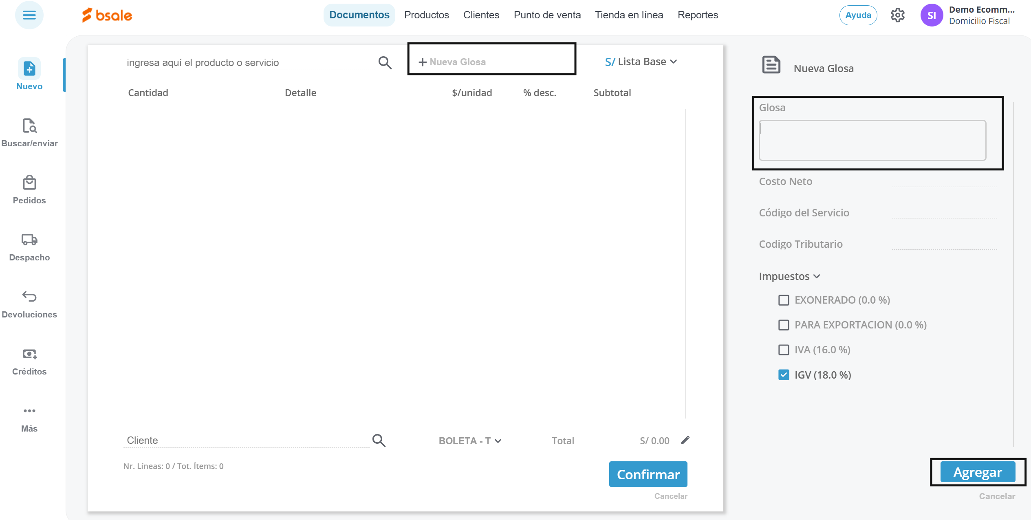
Task: Go to Pedidos bag icon
Action: coord(29,183)
